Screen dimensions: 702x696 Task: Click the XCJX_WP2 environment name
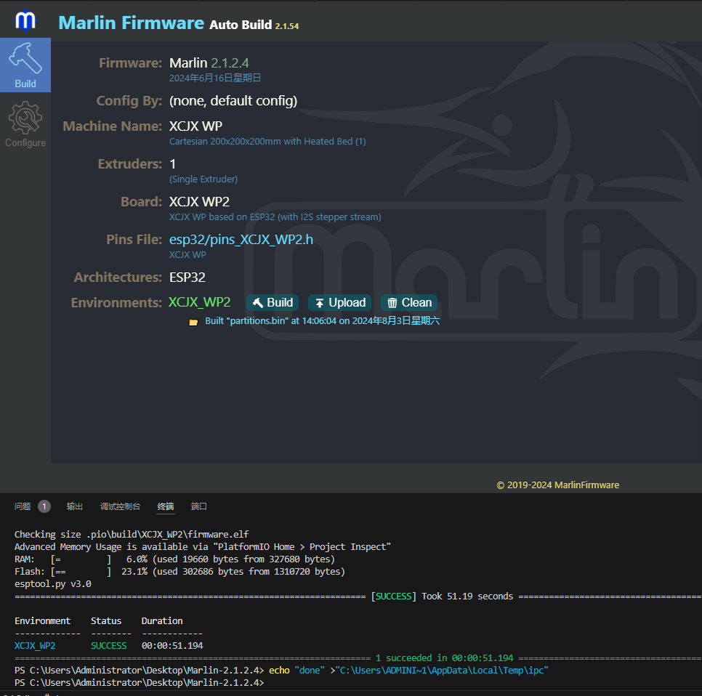click(199, 302)
